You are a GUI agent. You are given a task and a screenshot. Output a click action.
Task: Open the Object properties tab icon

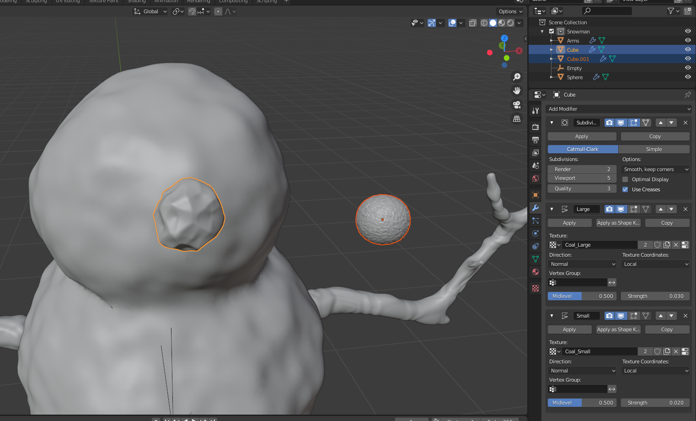pos(535,195)
